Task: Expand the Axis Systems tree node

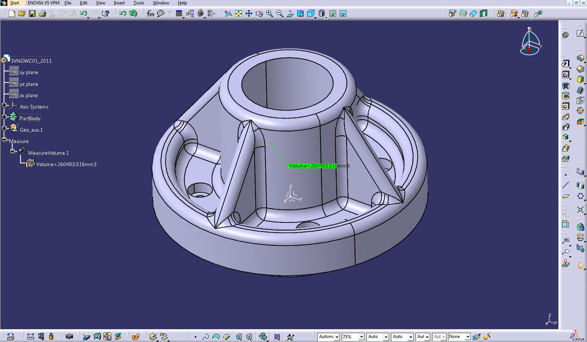Action: point(5,105)
